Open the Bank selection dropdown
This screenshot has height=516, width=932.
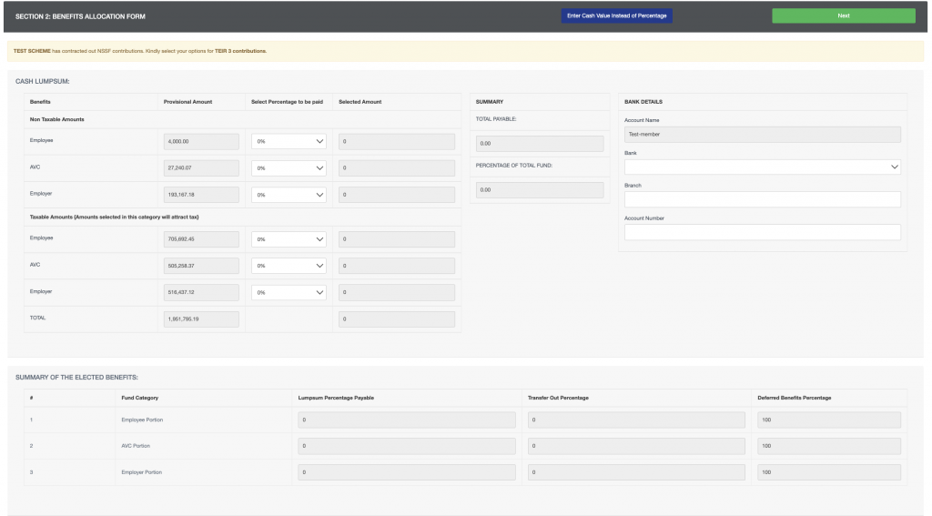(762, 167)
